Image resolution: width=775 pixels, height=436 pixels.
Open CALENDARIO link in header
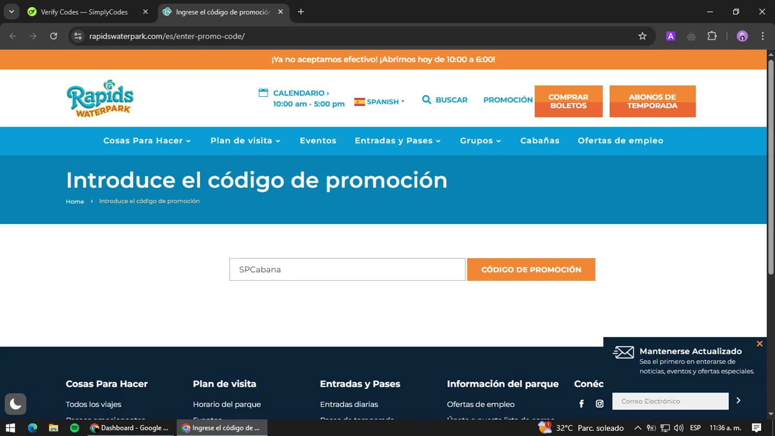[x=301, y=93]
